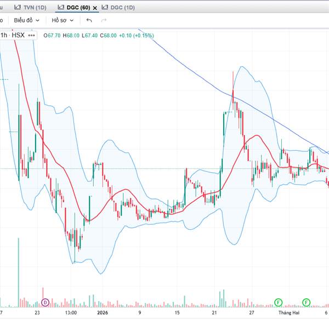329x329 pixels.
Task: Click the O67.70 open price value
Action: (x=52, y=36)
